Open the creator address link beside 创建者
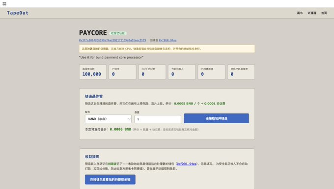334x189 pixels. 167,40
